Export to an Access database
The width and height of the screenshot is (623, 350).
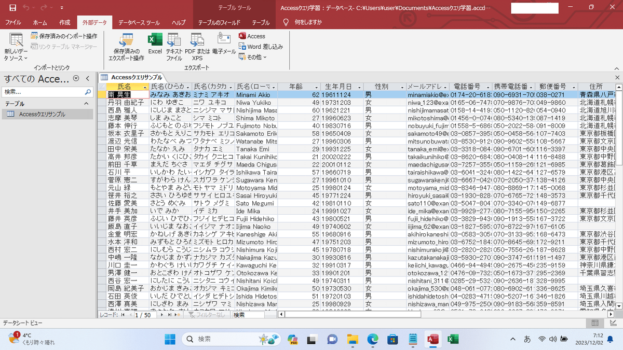pyautogui.click(x=252, y=36)
